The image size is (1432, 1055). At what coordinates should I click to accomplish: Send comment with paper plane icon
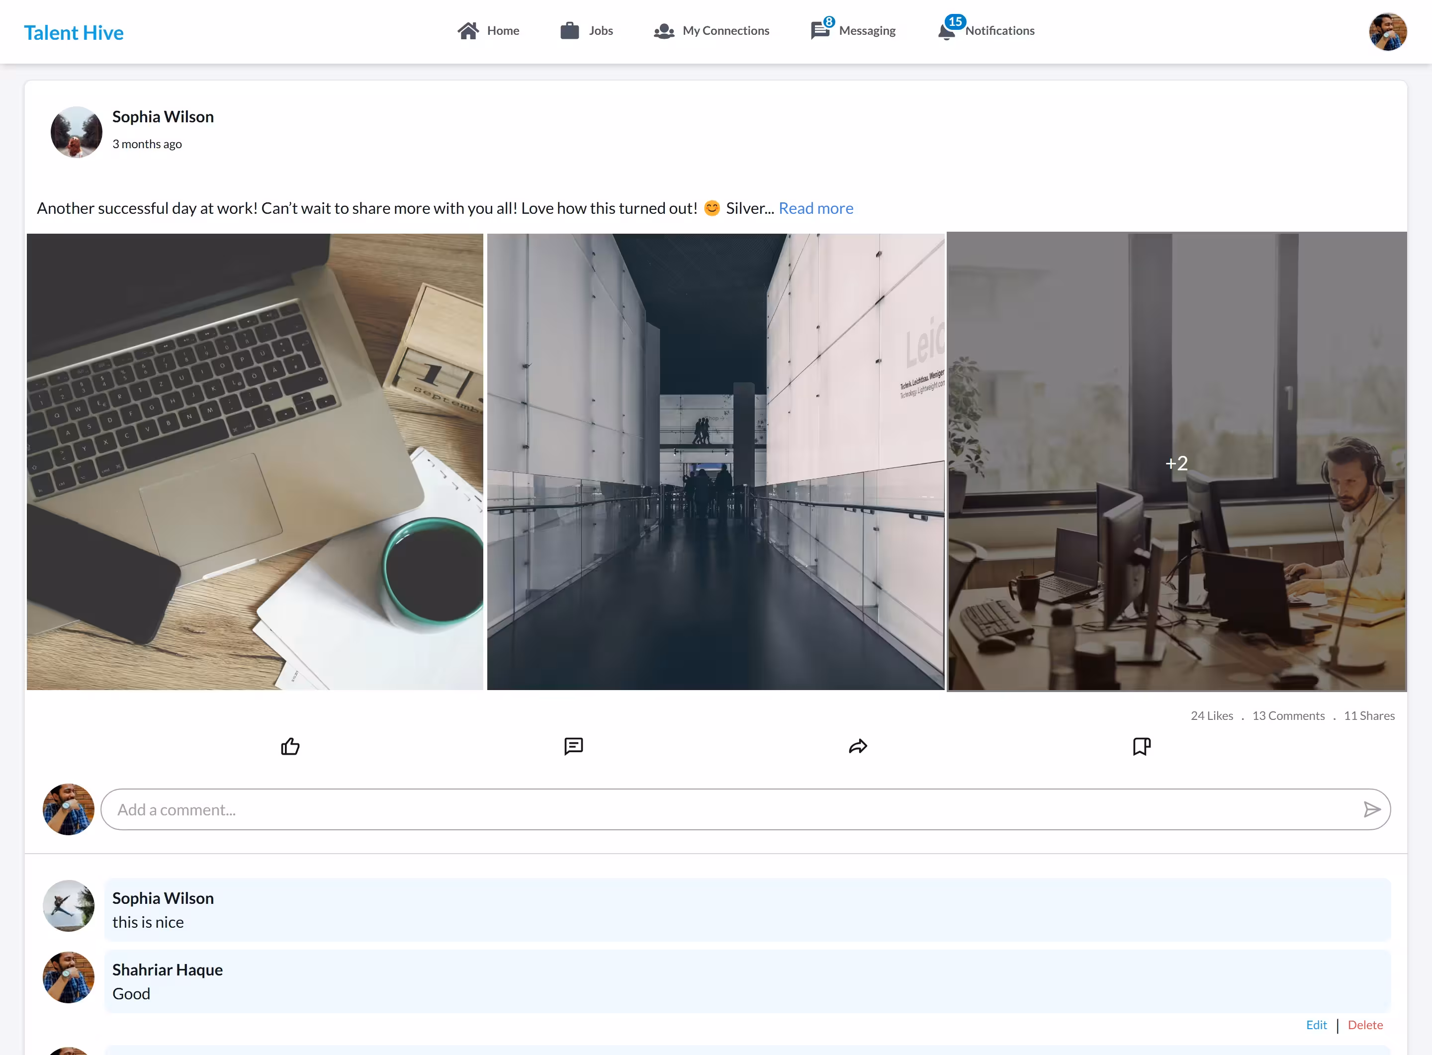click(x=1371, y=809)
